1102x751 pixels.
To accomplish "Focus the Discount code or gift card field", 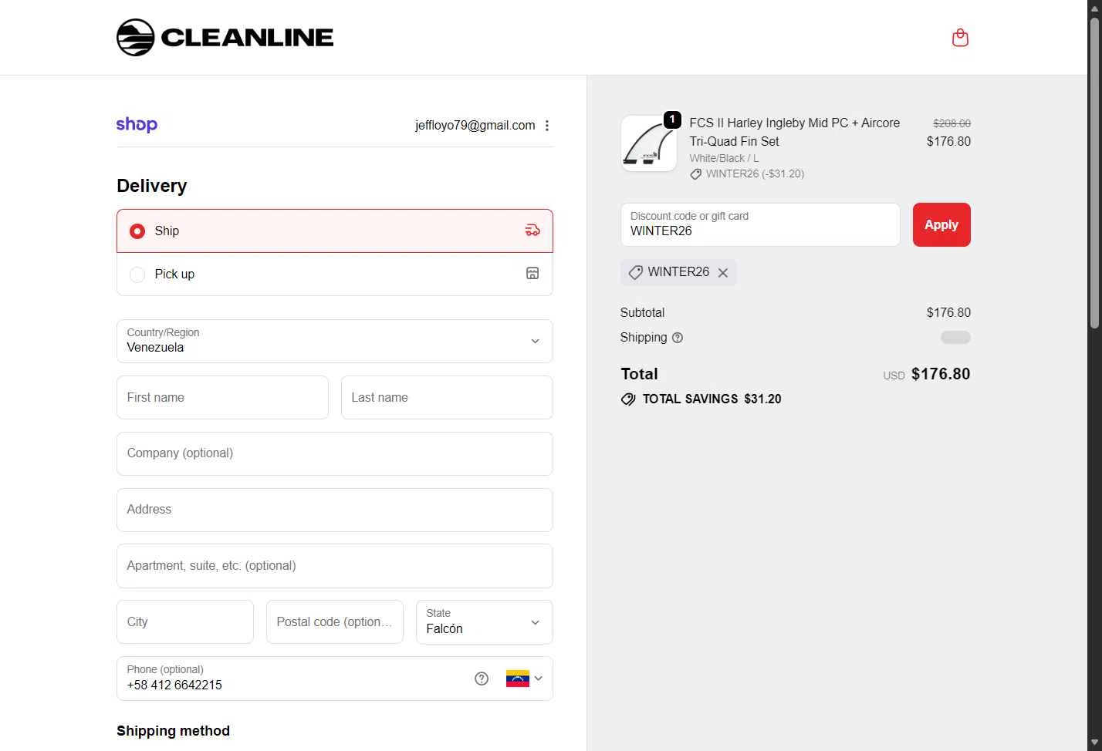I will (x=760, y=225).
